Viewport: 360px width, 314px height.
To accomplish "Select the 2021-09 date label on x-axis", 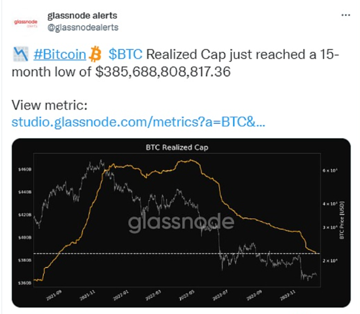I will point(53,293).
